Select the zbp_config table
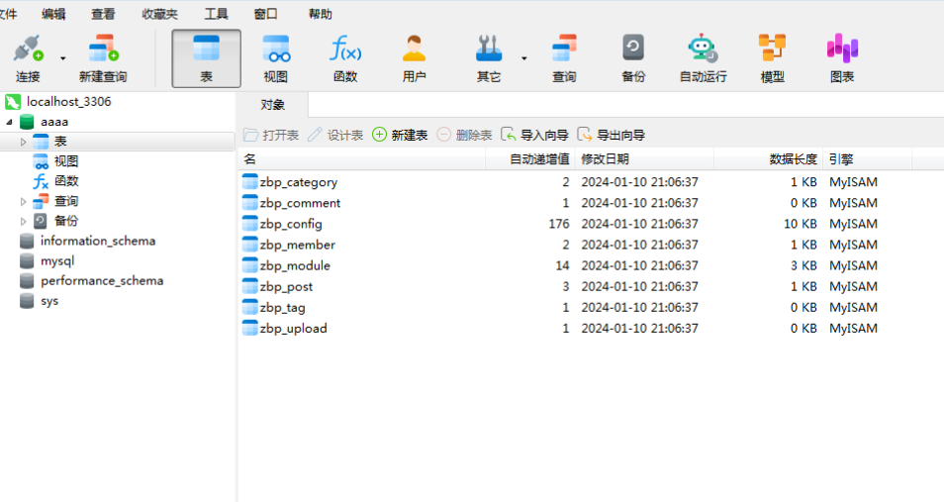 [x=291, y=224]
